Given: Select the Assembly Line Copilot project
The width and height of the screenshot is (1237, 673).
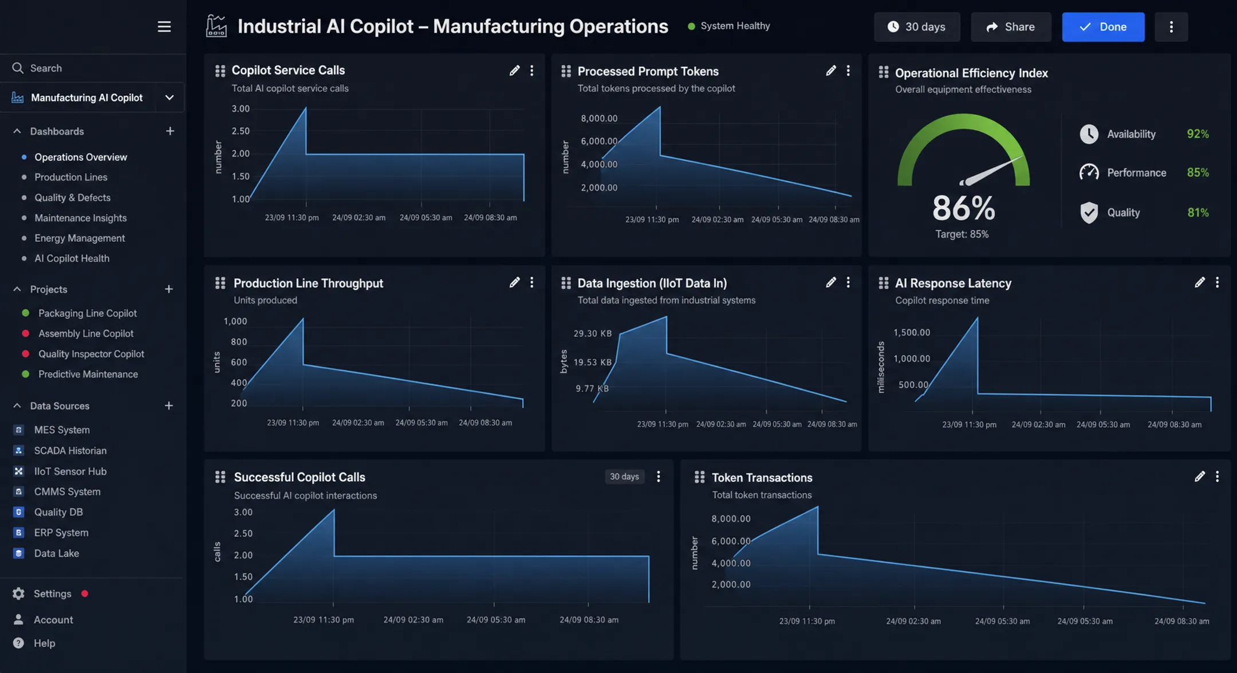Looking at the screenshot, I should (86, 333).
